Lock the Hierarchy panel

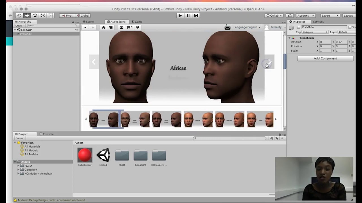(73, 22)
